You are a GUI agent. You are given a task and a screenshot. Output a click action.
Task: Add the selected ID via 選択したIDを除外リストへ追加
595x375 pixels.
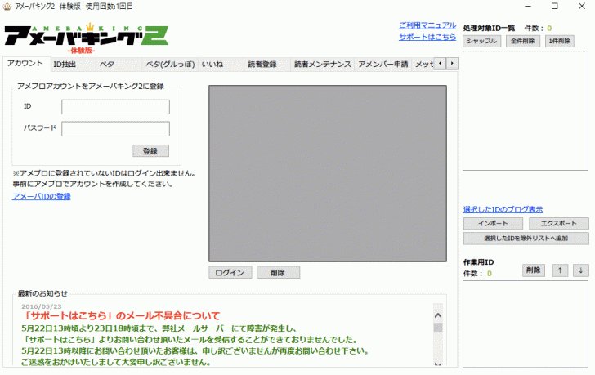[526, 238]
